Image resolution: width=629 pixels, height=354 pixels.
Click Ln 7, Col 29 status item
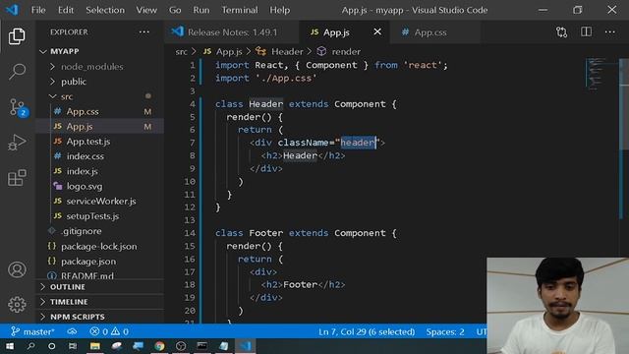(x=367, y=332)
